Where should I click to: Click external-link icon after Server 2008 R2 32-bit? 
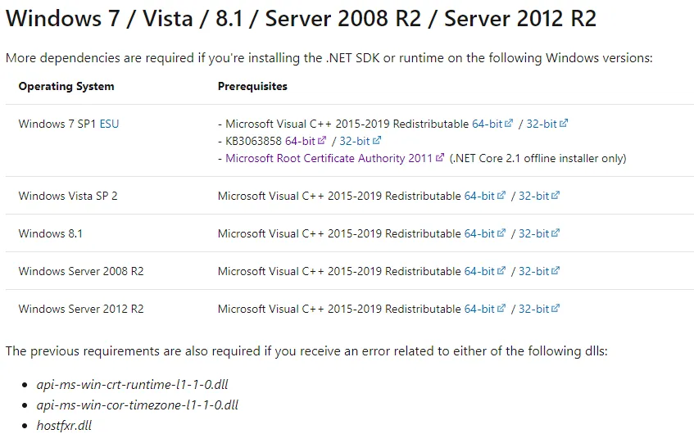[x=556, y=271]
